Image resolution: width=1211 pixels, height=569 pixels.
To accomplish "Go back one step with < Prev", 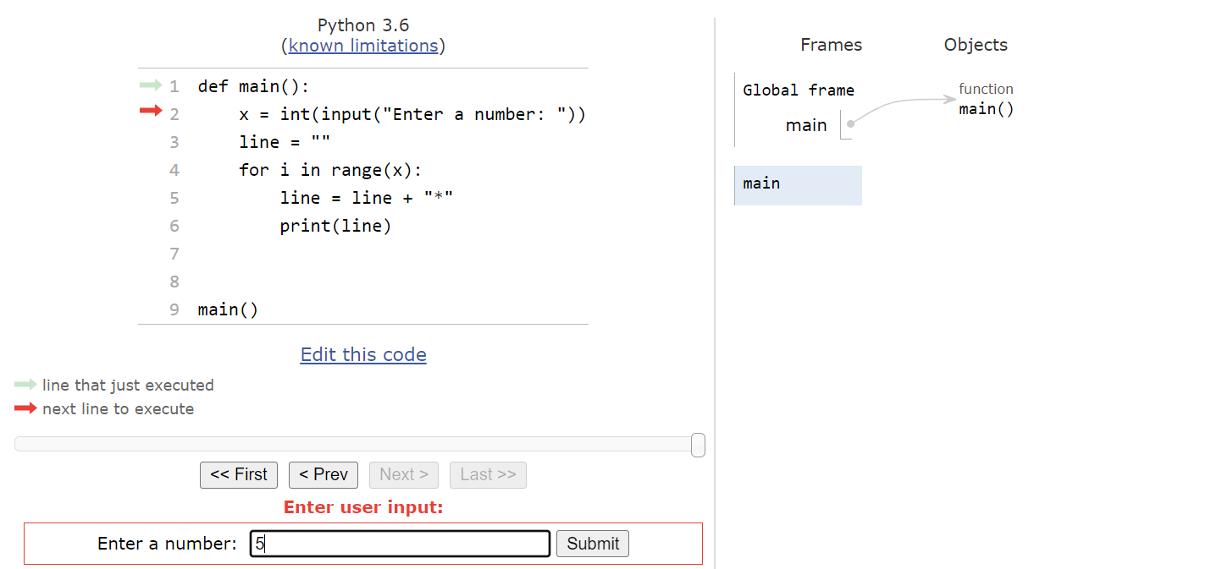I will point(323,474).
